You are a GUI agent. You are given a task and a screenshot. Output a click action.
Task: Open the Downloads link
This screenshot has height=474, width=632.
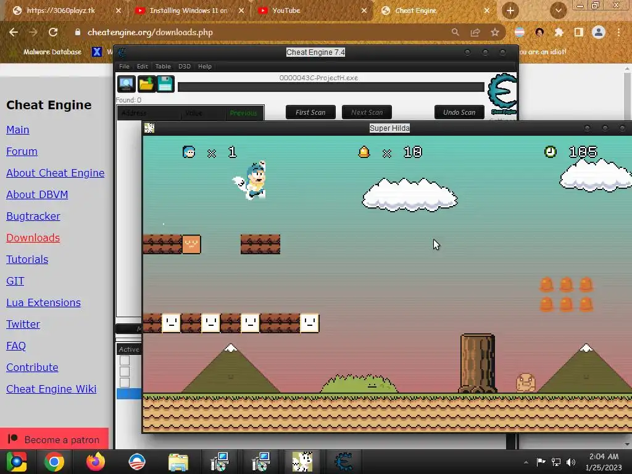[33, 238]
